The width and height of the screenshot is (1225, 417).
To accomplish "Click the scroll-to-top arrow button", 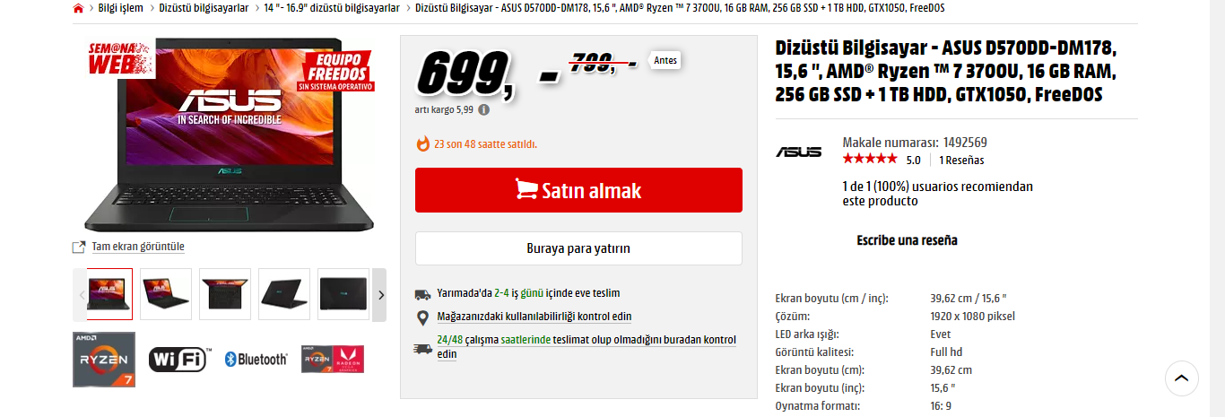I will (1181, 378).
